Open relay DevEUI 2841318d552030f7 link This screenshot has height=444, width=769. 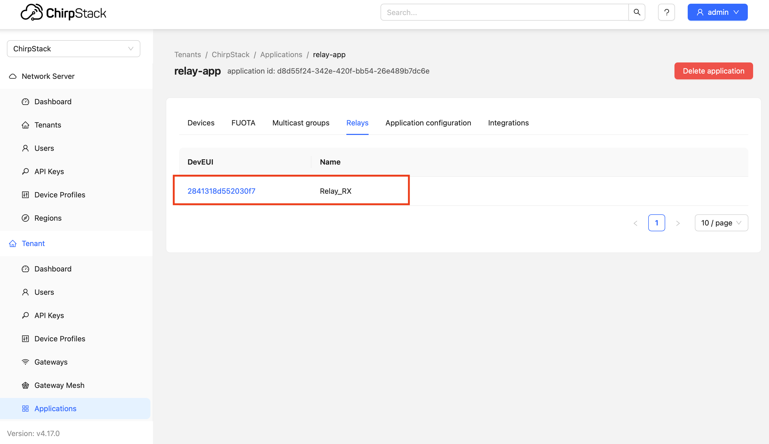click(221, 191)
